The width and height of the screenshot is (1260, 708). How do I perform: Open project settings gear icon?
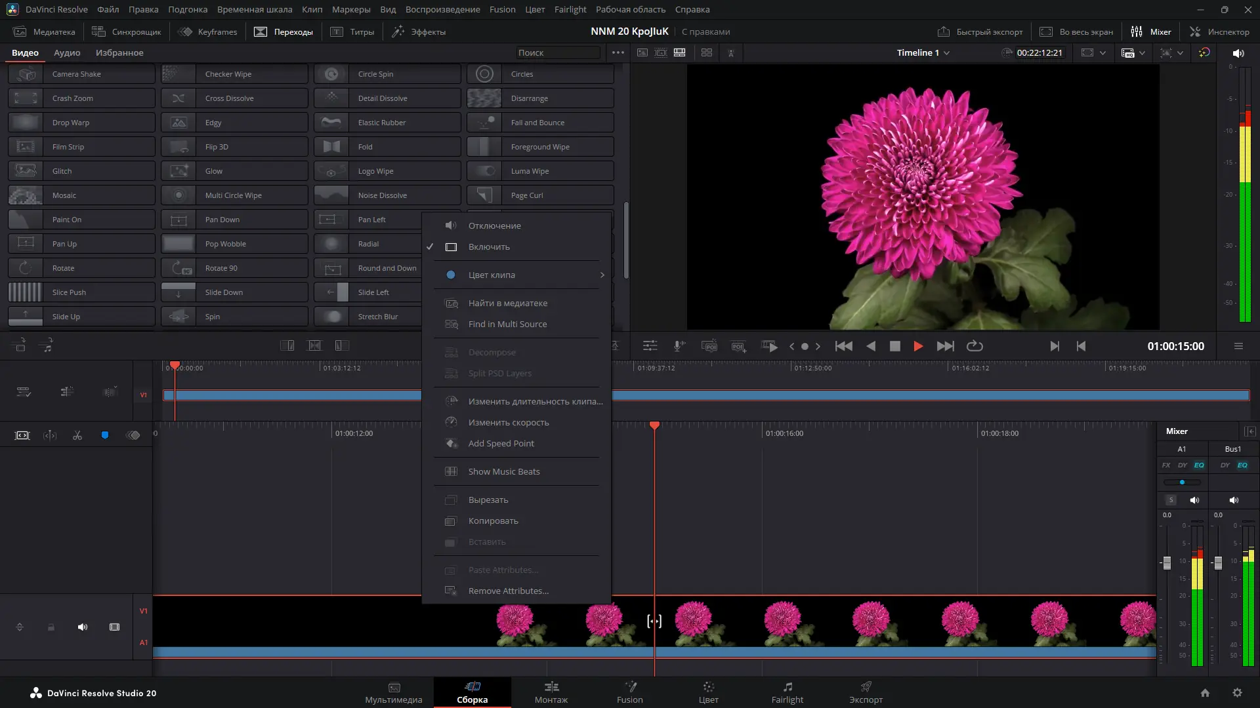pos(1237,693)
